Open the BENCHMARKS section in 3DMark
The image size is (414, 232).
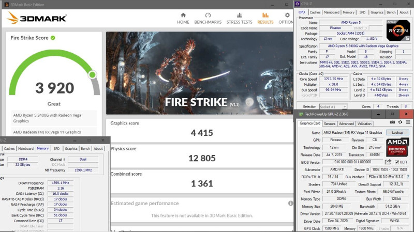[208, 19]
